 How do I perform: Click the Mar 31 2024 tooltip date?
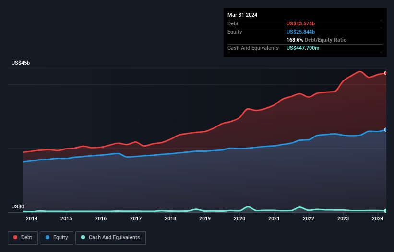(x=242, y=15)
